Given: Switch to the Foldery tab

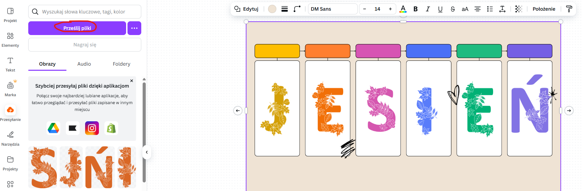Looking at the screenshot, I should click(x=121, y=64).
